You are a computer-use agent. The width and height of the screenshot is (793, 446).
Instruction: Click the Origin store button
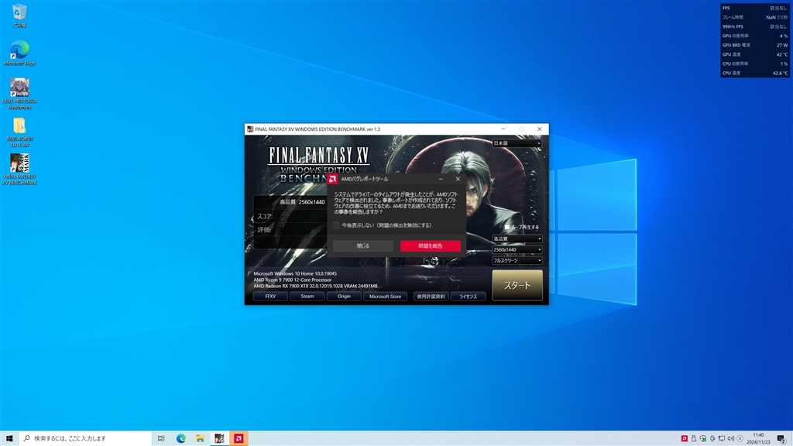[x=344, y=297]
